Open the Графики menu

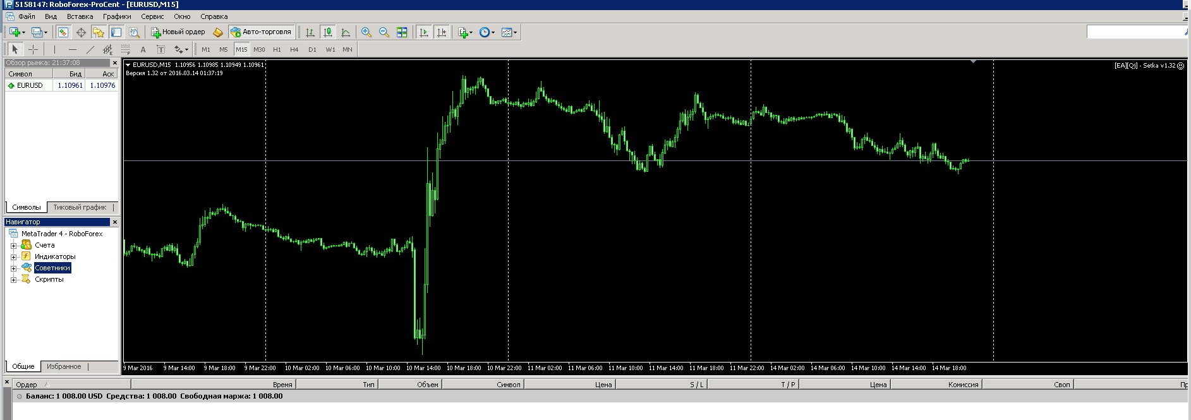point(117,16)
